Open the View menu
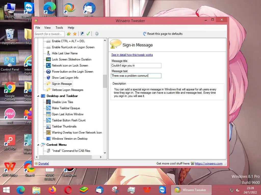The image size is (261, 195). [x=47, y=27]
